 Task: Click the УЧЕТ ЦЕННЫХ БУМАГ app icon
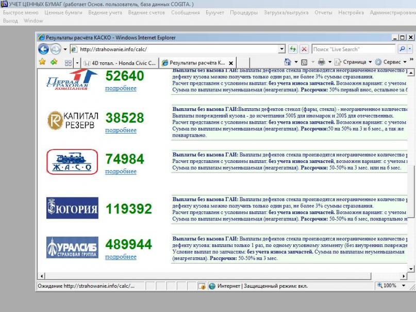(x=4, y=4)
